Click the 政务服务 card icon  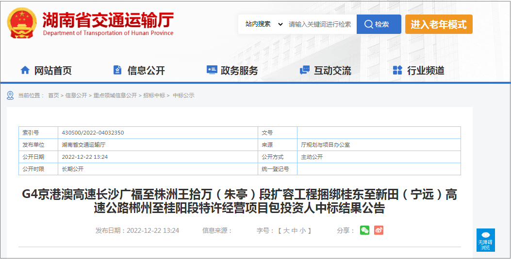point(212,70)
